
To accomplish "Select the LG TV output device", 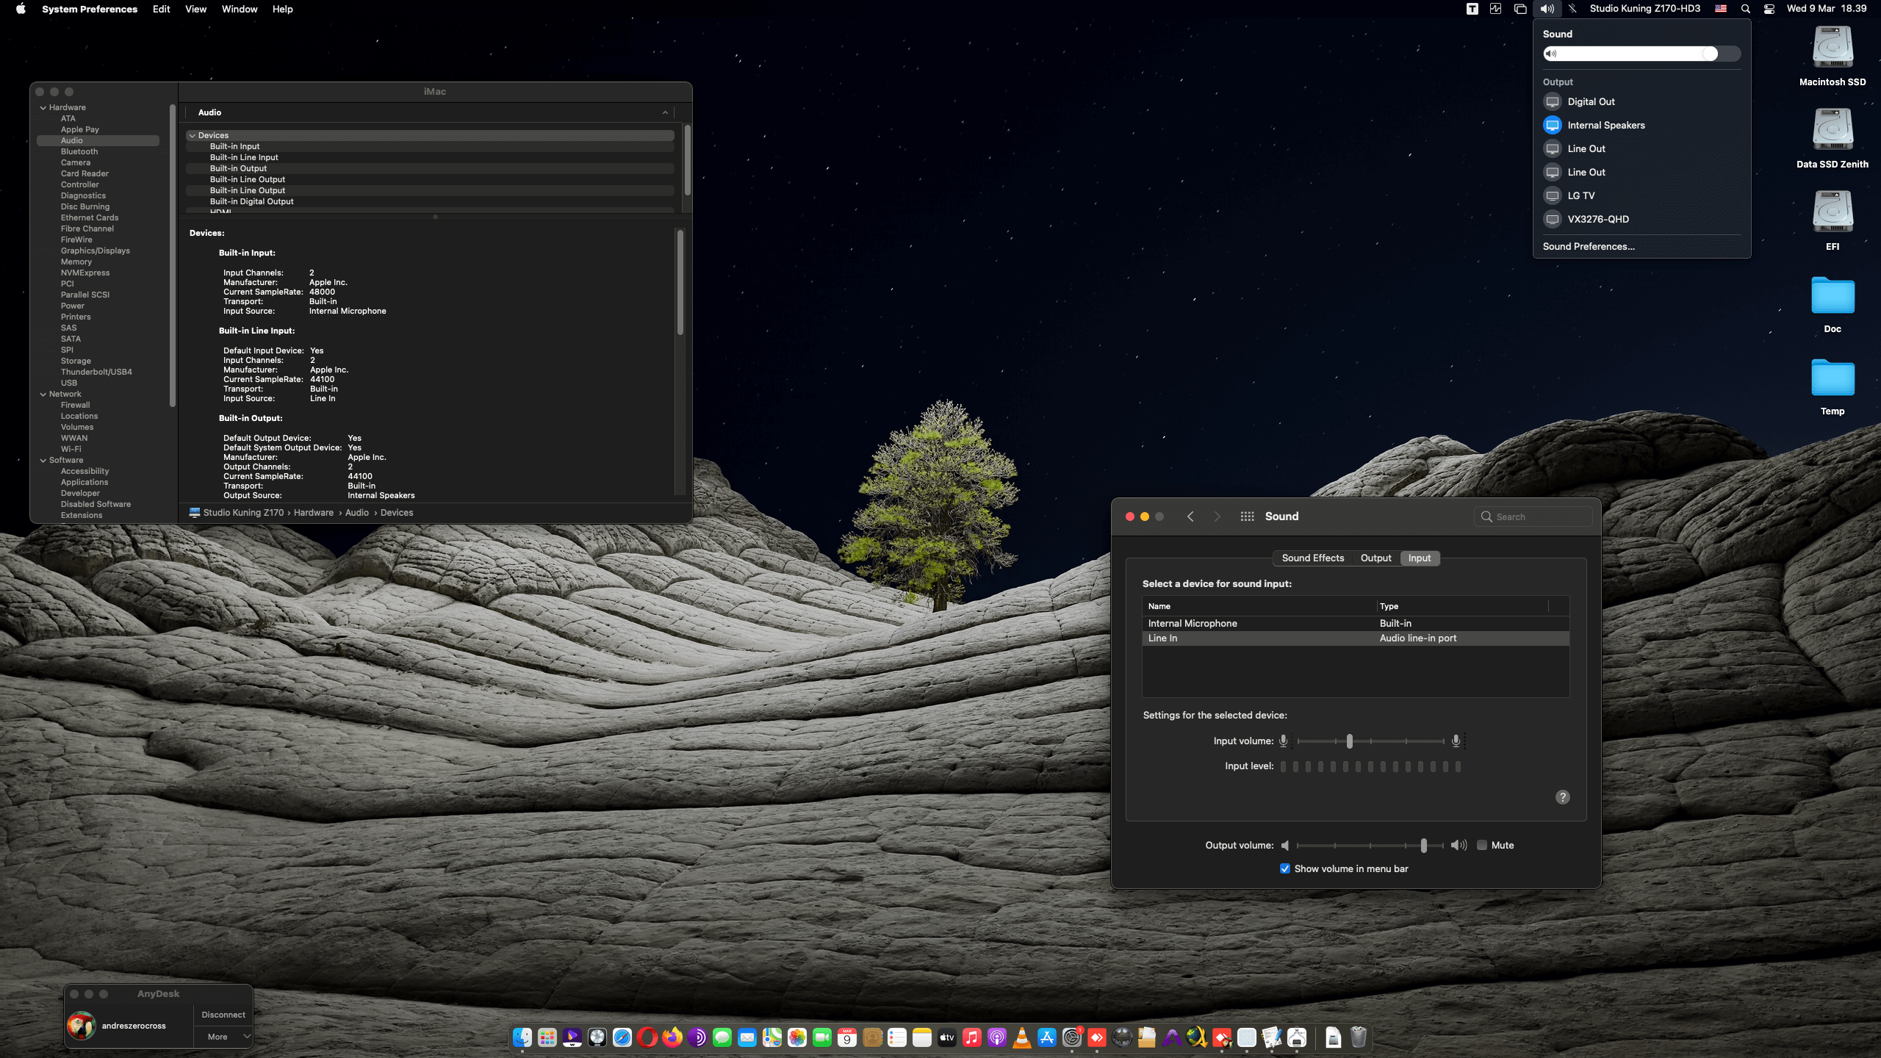I will [1580, 195].
